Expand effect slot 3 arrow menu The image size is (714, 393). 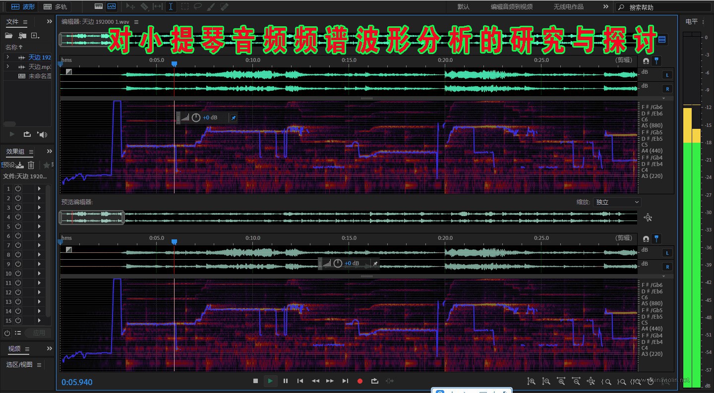[x=39, y=208]
